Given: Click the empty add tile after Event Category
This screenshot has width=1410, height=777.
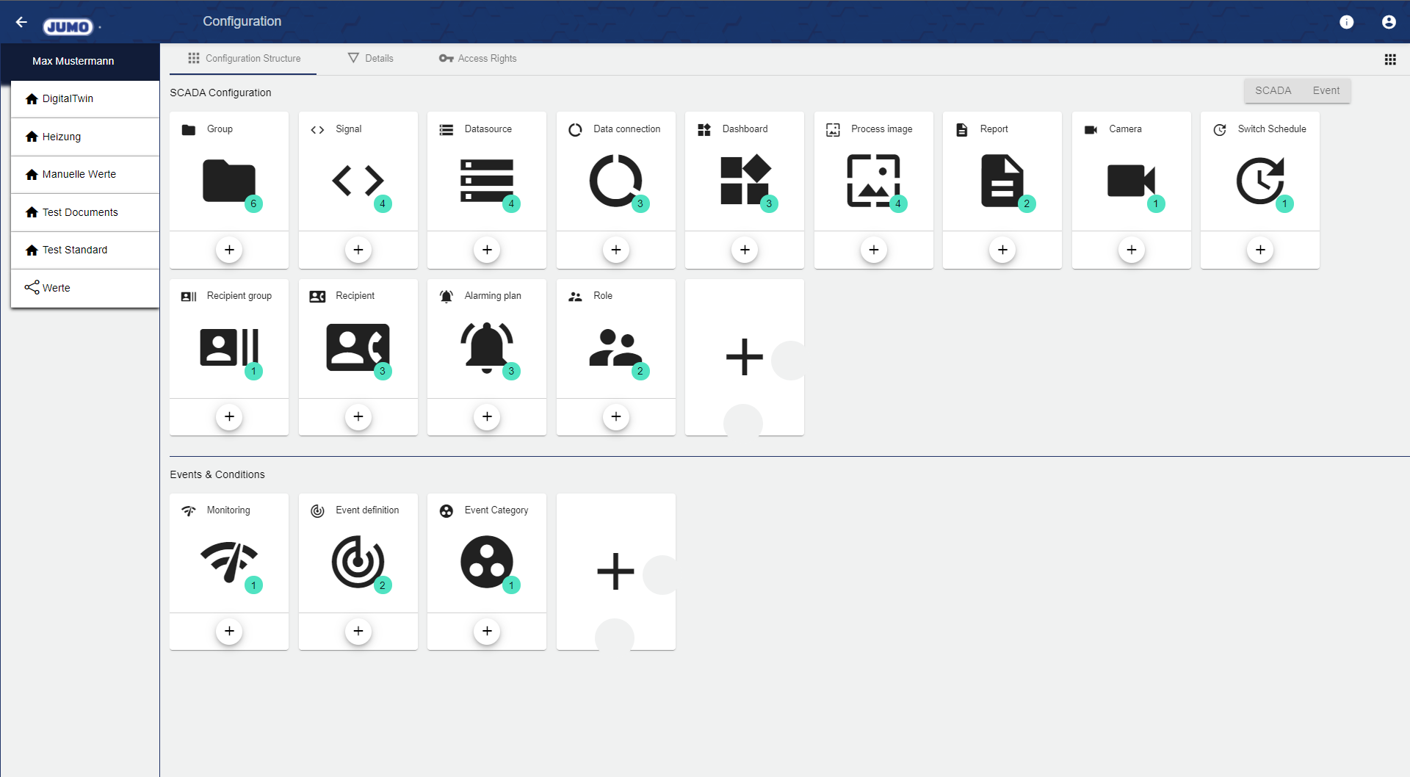Looking at the screenshot, I should click(x=615, y=571).
